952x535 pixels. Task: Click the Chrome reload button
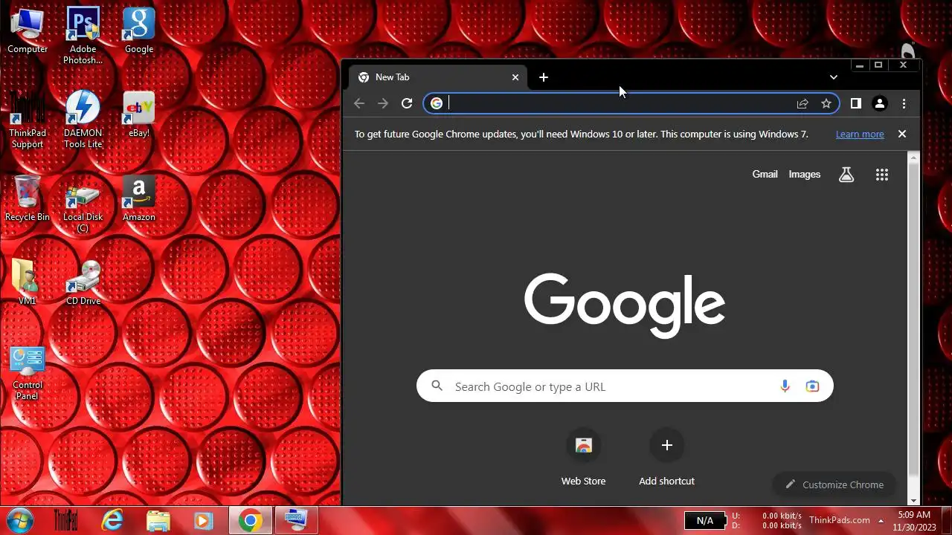click(407, 103)
